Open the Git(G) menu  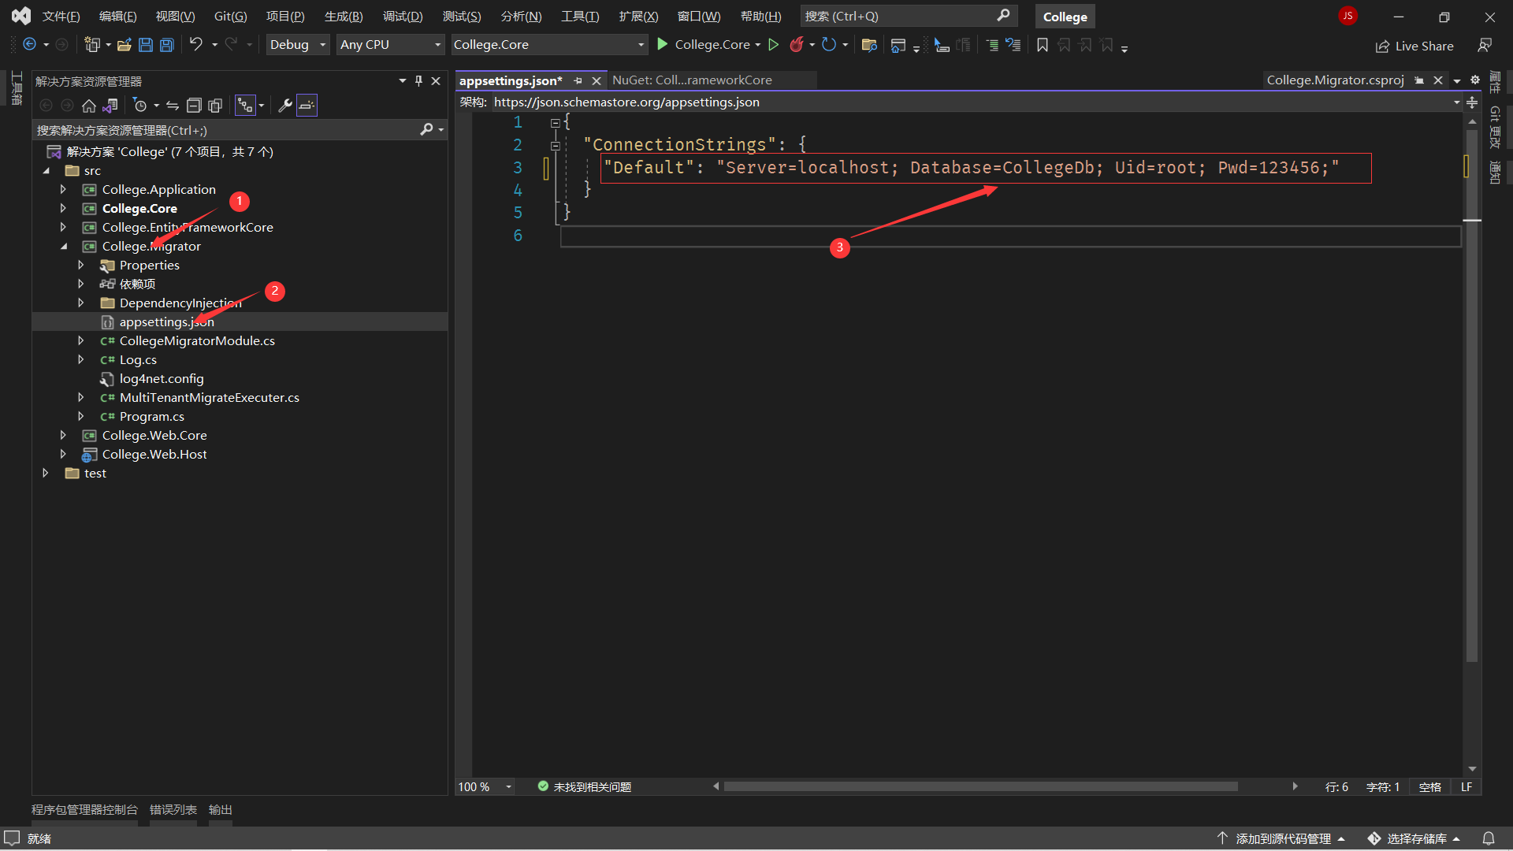230,17
